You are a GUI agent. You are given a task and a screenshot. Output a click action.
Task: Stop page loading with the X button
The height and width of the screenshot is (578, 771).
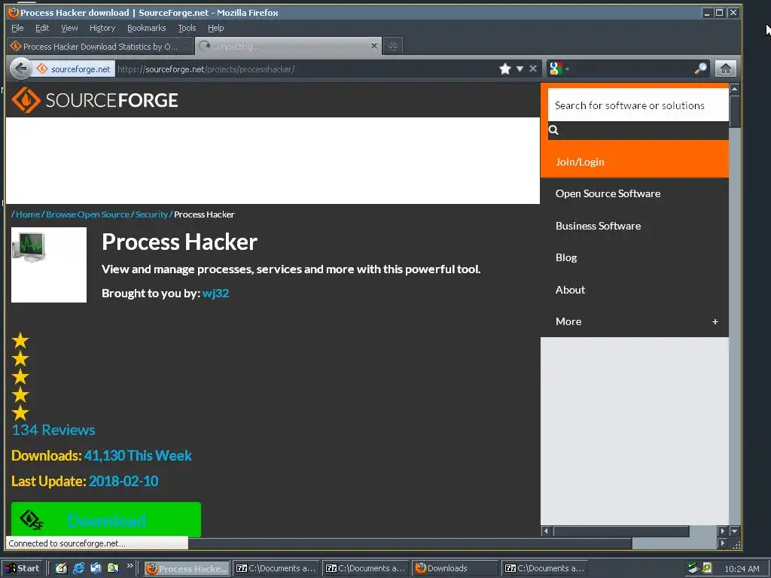[533, 68]
